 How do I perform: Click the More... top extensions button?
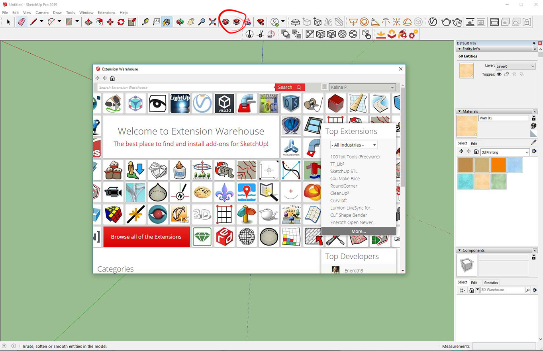pyautogui.click(x=359, y=231)
